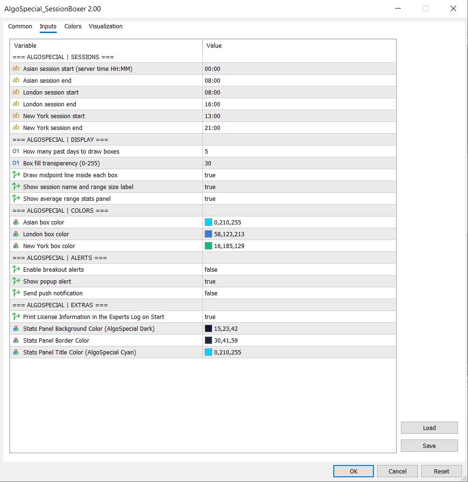This screenshot has height=482, width=468.
Task: Click the New York box color green swatch
Action: pos(208,246)
